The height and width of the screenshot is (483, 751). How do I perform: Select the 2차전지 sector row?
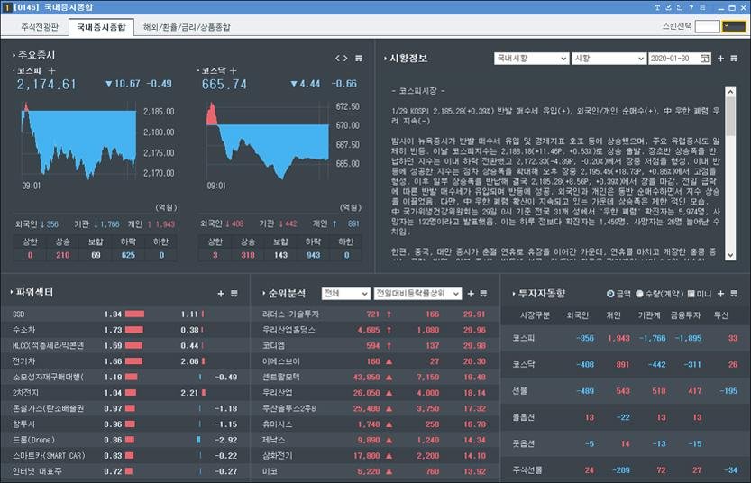[x=125, y=393]
